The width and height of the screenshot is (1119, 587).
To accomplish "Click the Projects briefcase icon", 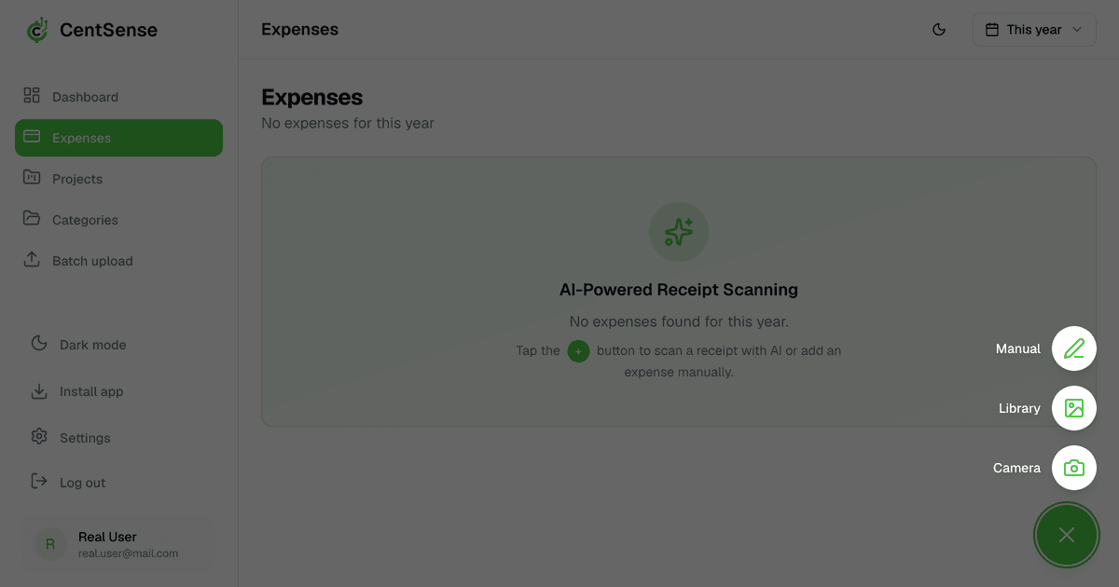I will (x=32, y=178).
